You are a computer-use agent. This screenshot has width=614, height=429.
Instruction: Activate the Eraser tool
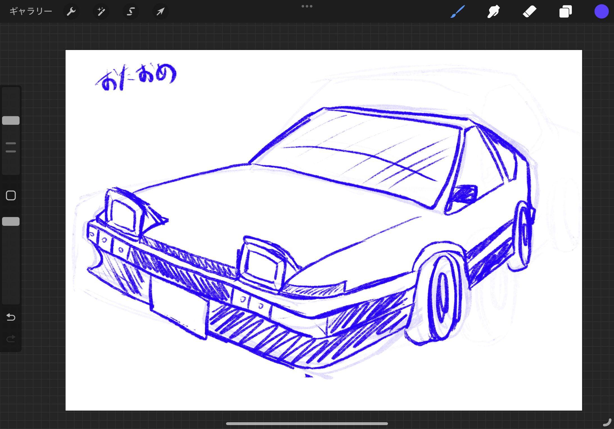pyautogui.click(x=529, y=11)
